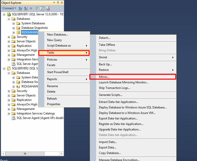Expand the Security folder under SQLSERVER2
197x161 pixels.
point(9,91)
